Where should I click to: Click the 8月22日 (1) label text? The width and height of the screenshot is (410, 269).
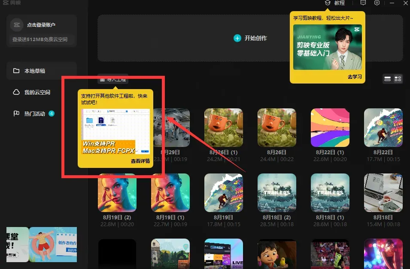tap(330, 152)
